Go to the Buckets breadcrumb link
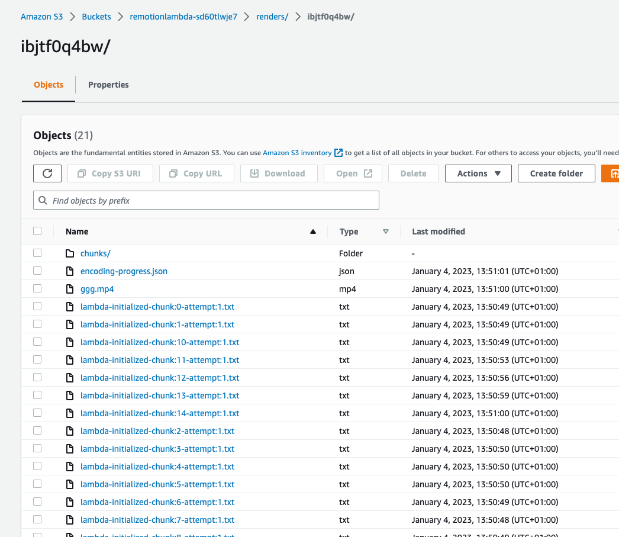This screenshot has height=537, width=619. pyautogui.click(x=96, y=17)
